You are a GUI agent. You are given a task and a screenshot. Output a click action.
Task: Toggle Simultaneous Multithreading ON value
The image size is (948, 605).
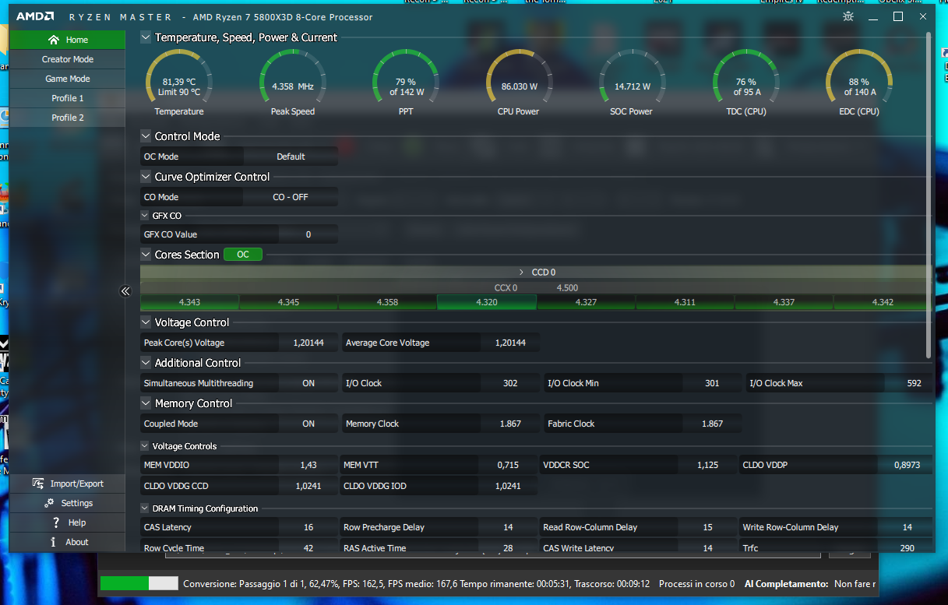308,383
